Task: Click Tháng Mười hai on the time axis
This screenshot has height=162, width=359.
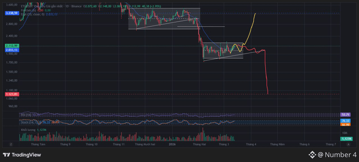Action: coord(145,144)
